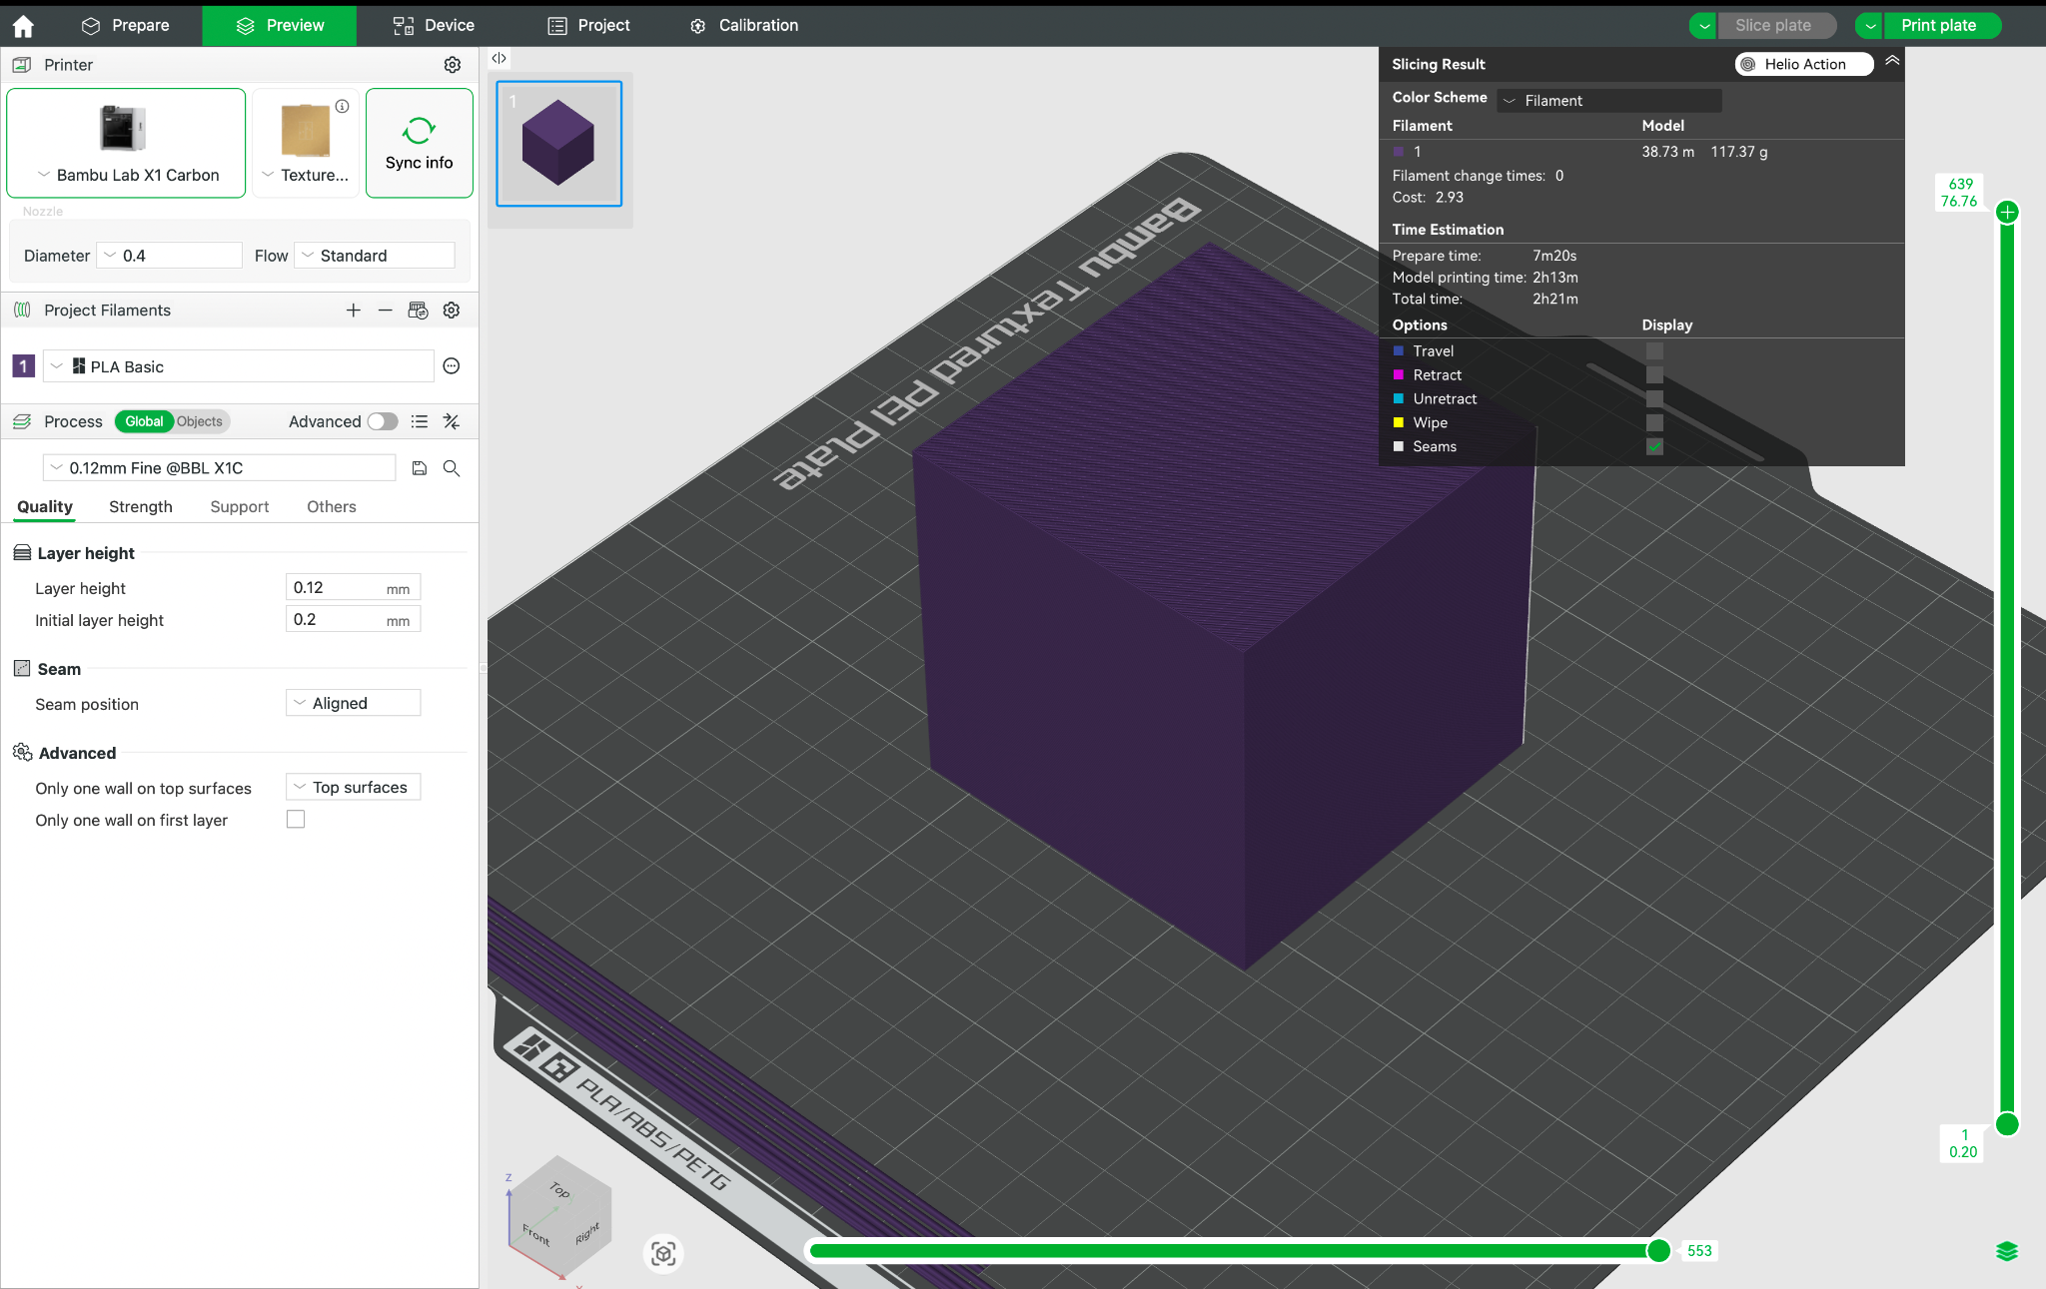Search process settings magnifier icon
This screenshot has width=2046, height=1289.
(x=452, y=468)
